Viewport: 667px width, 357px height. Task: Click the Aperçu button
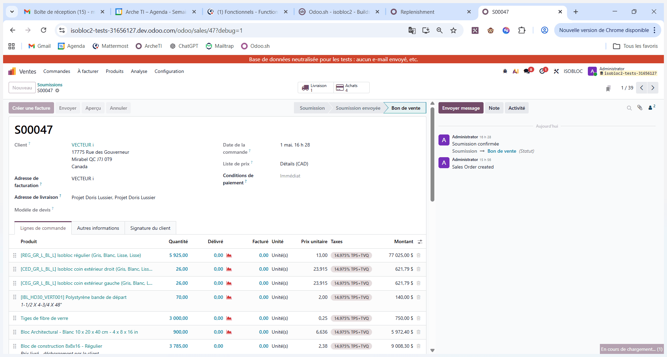point(93,108)
